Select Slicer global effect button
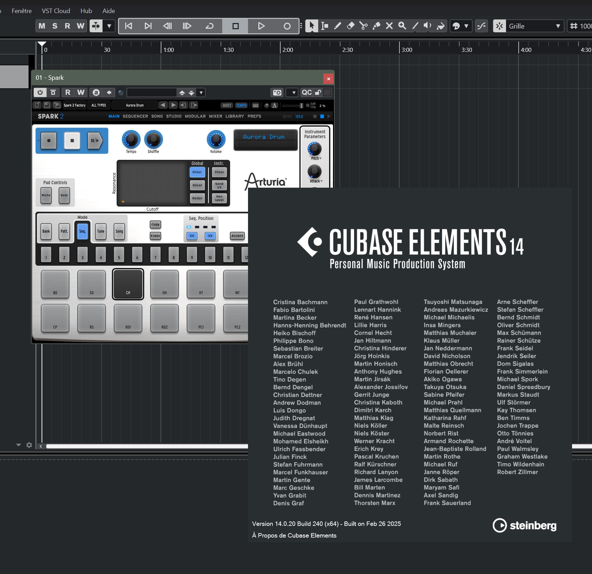 pyautogui.click(x=197, y=185)
